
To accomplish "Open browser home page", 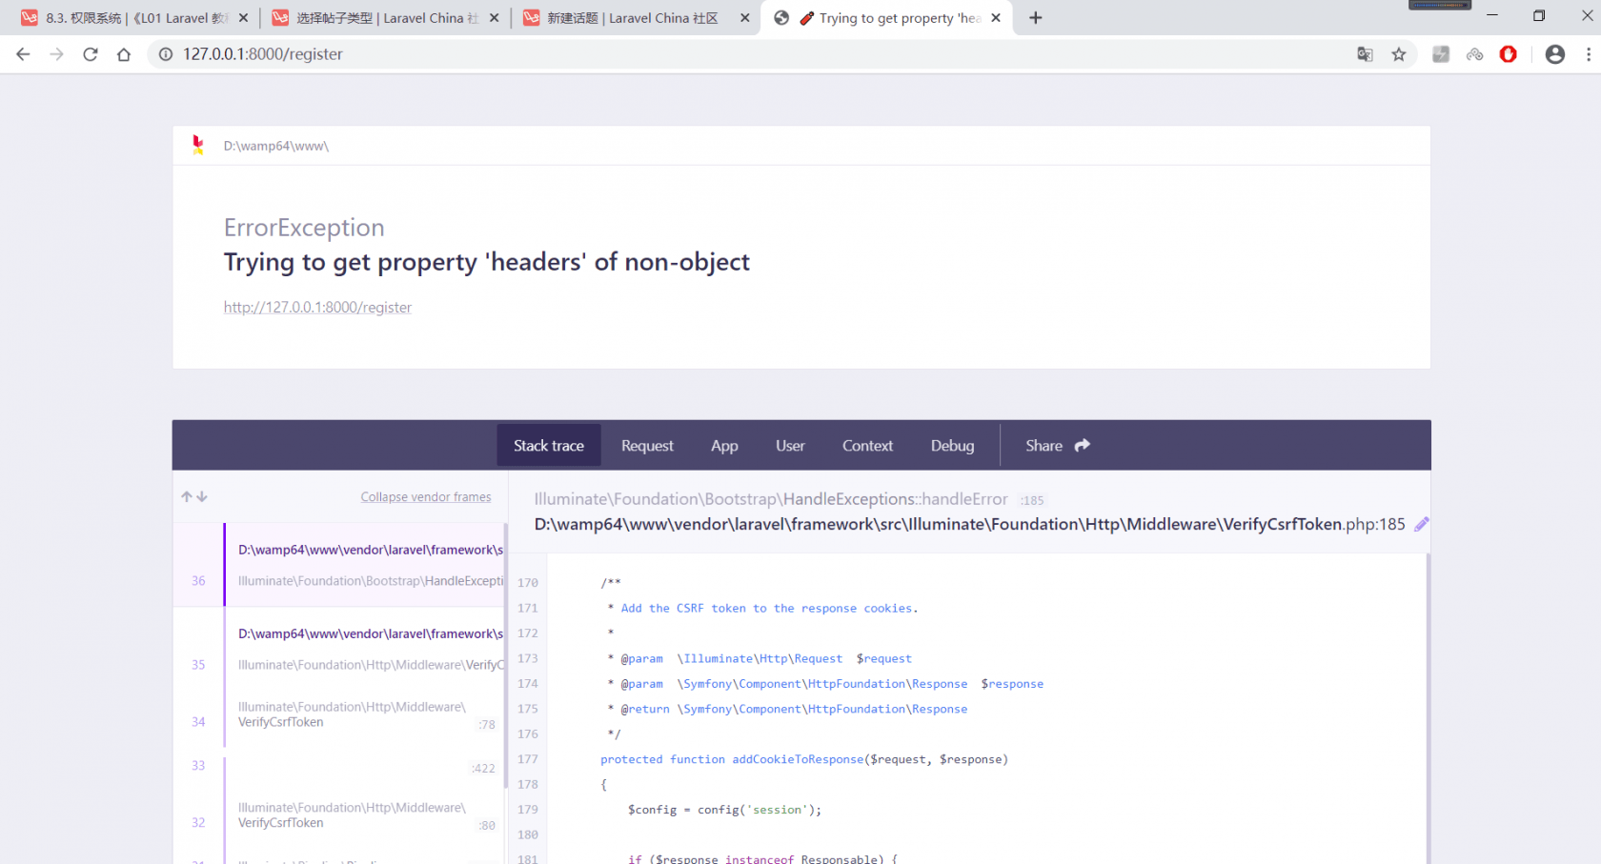I will [124, 54].
